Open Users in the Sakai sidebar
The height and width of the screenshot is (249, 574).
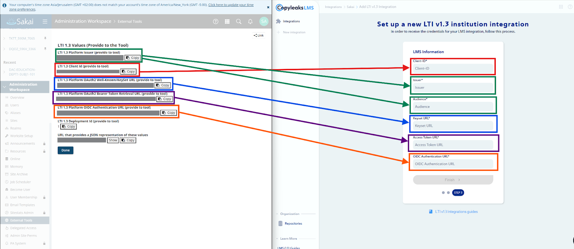[x=14, y=105]
